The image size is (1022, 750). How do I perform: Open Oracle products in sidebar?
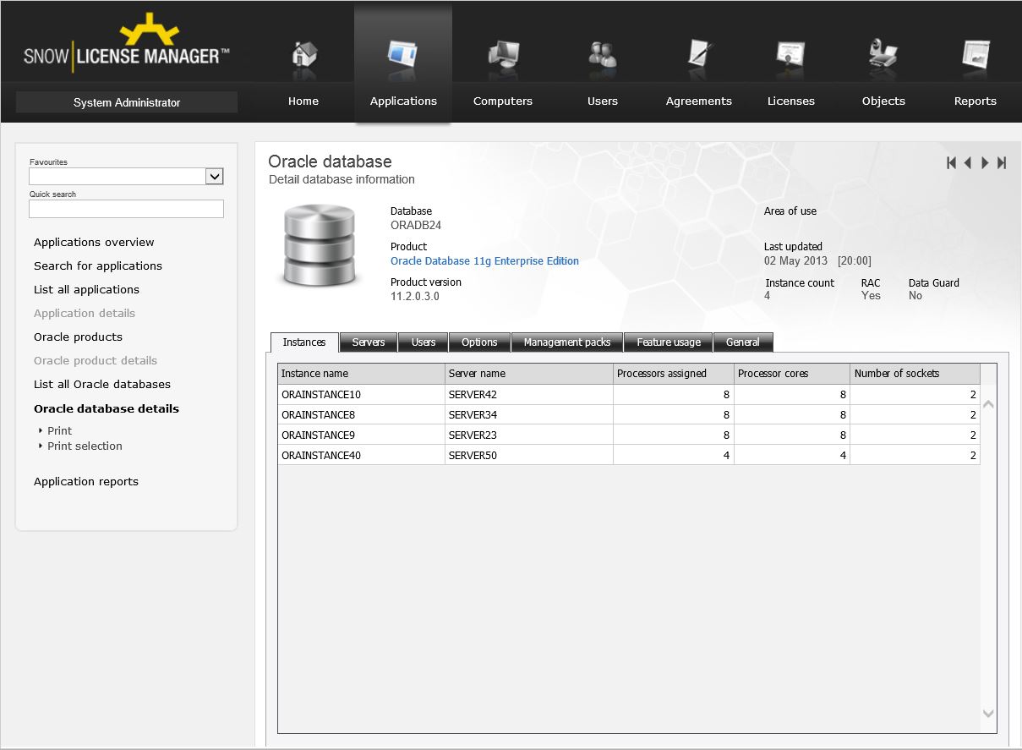point(78,337)
